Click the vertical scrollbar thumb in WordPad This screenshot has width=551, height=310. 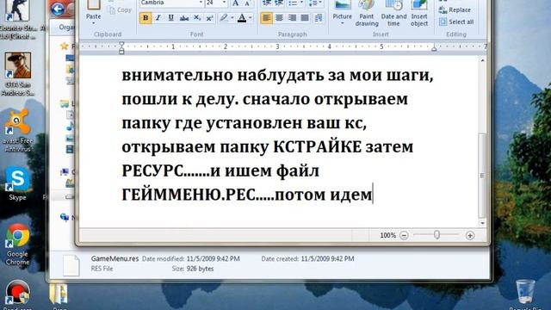tap(482, 176)
